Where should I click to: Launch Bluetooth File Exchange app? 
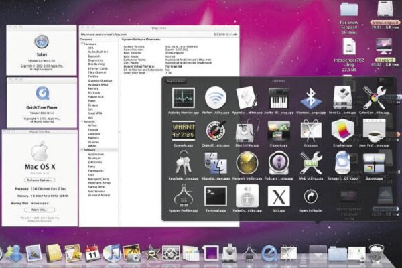click(x=311, y=98)
